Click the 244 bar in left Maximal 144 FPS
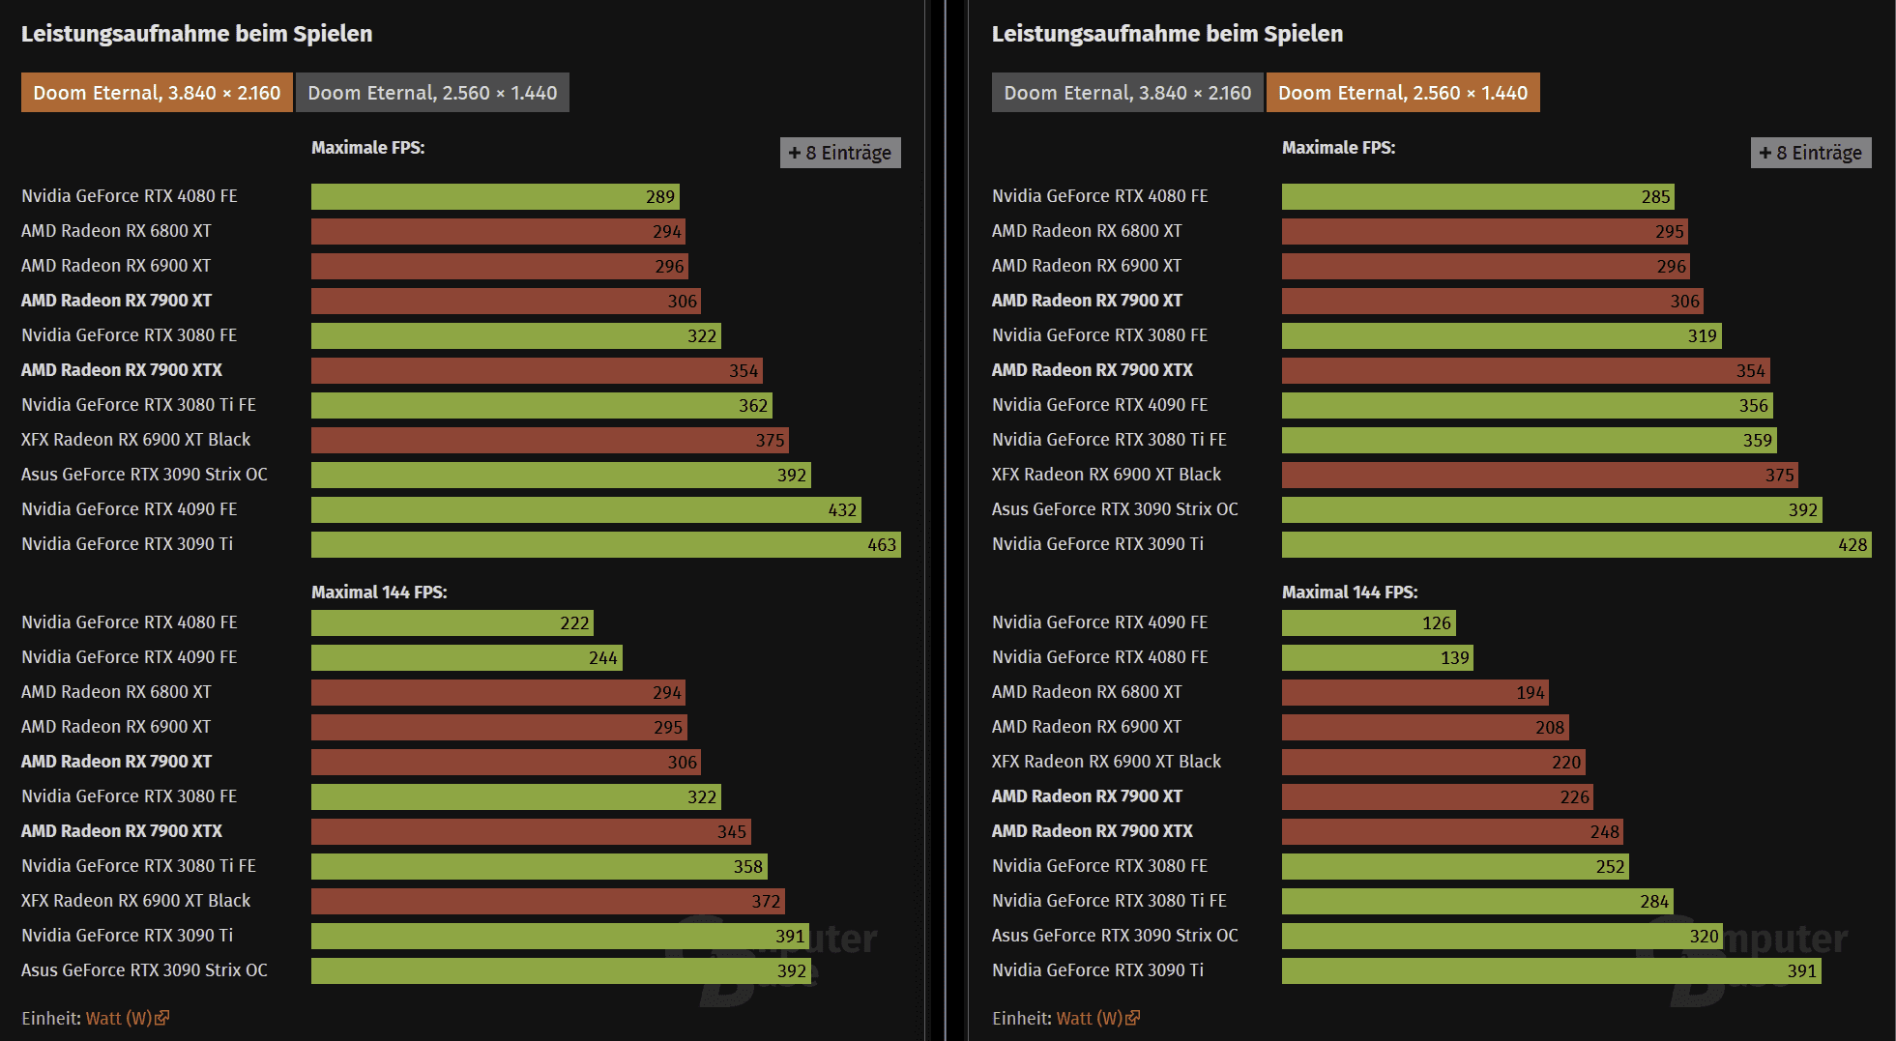This screenshot has height=1041, width=1896. tap(467, 657)
